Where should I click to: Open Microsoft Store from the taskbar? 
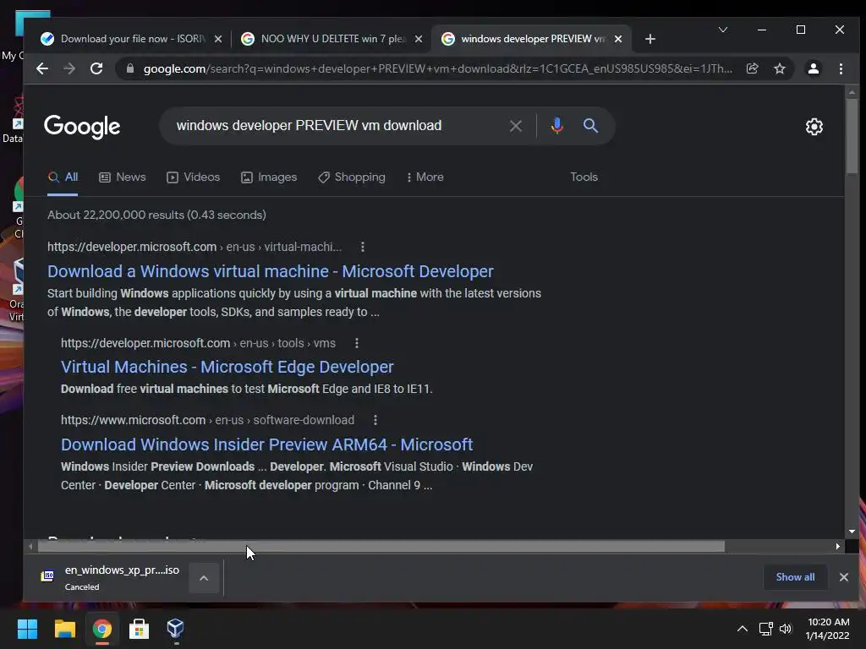click(139, 629)
